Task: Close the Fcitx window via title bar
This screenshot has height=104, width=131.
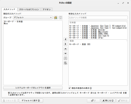Action: [x=128, y=3]
